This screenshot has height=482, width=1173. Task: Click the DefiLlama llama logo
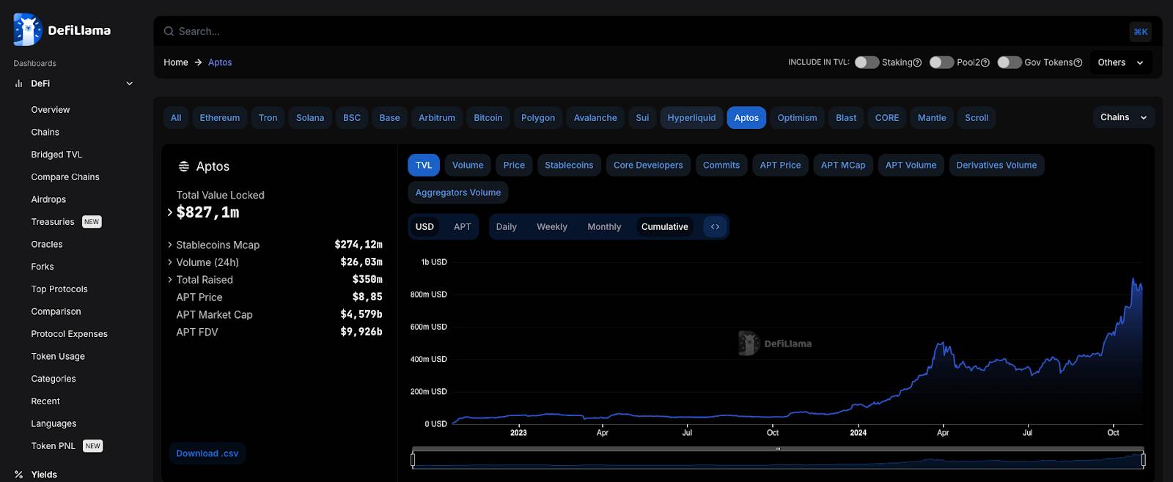(28, 29)
